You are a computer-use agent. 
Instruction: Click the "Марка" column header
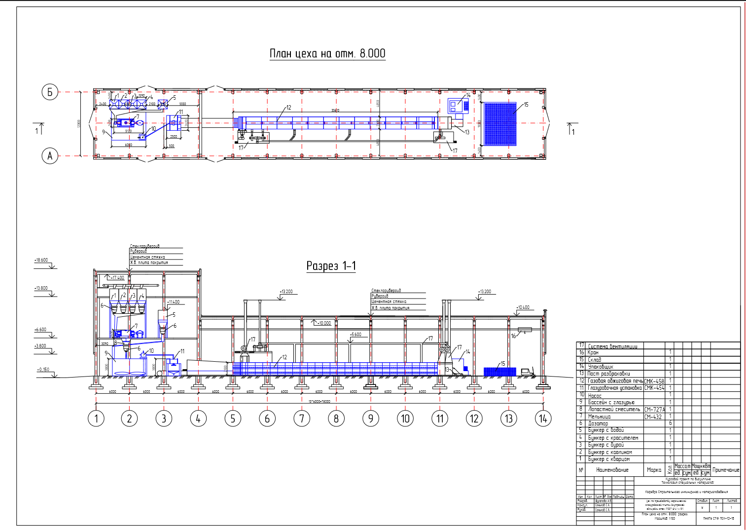[x=654, y=470]
